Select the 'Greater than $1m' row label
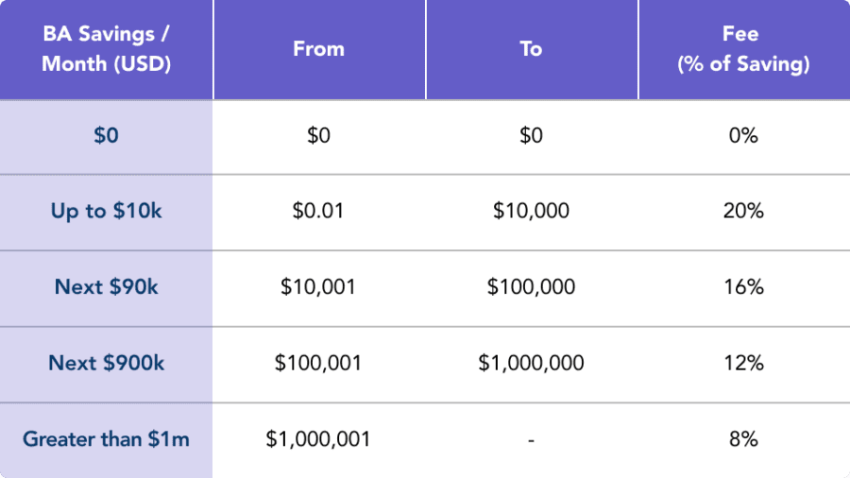Screen dimensions: 850x478 click(106, 439)
